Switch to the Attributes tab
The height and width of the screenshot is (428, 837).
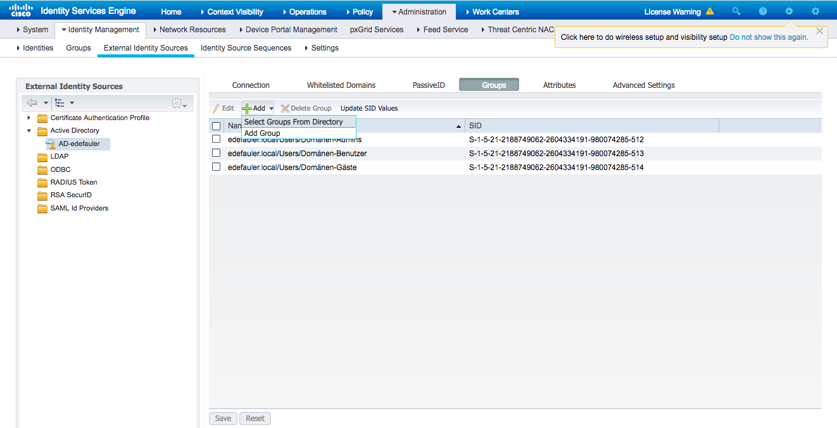tap(560, 85)
